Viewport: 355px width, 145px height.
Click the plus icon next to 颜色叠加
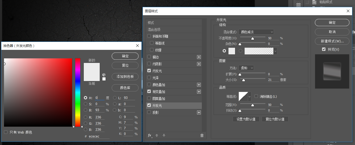point(199,85)
